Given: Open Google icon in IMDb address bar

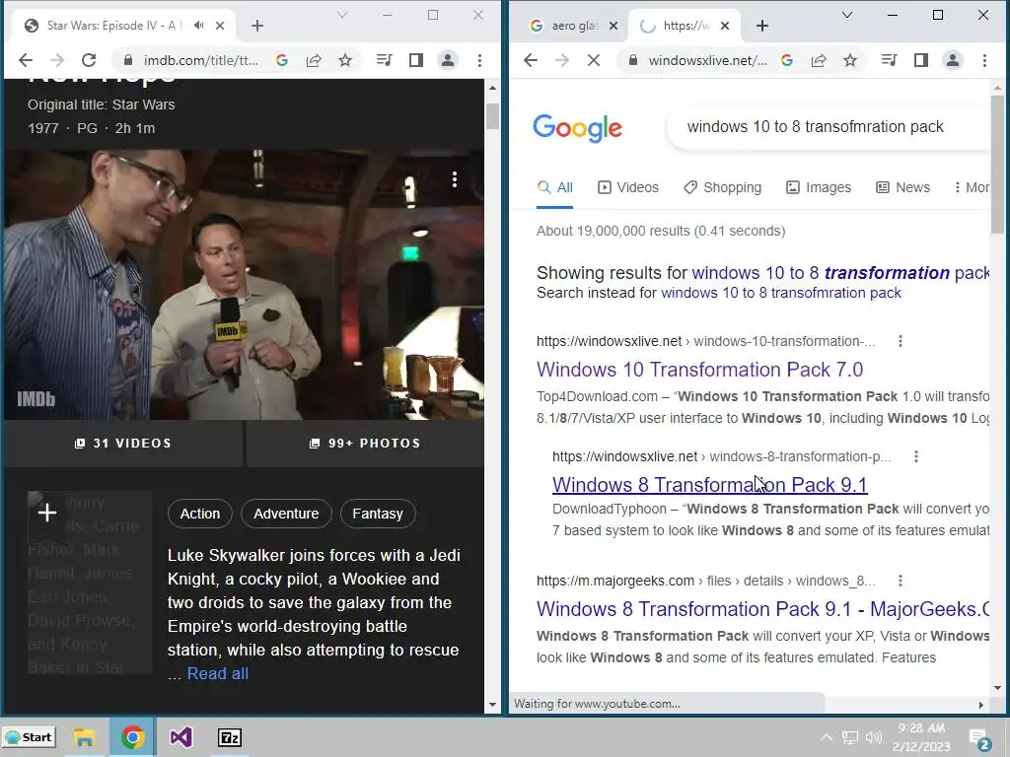Looking at the screenshot, I should 281,60.
